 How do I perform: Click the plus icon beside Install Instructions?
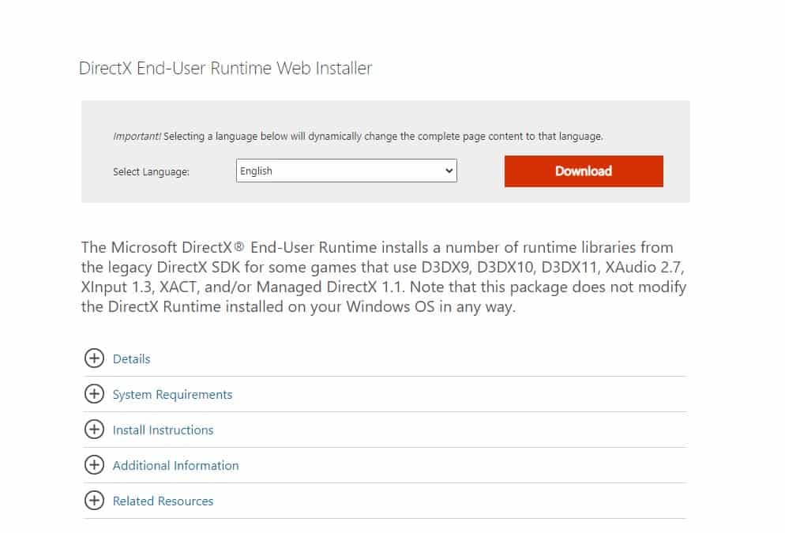point(94,430)
